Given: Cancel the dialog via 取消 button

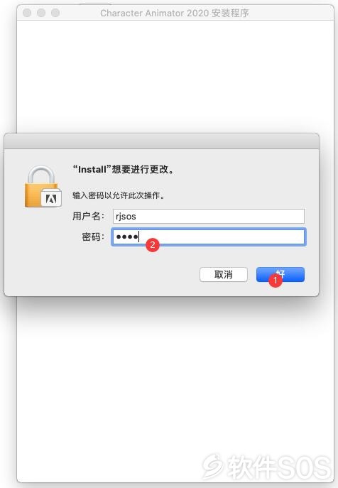Looking at the screenshot, I should (224, 274).
